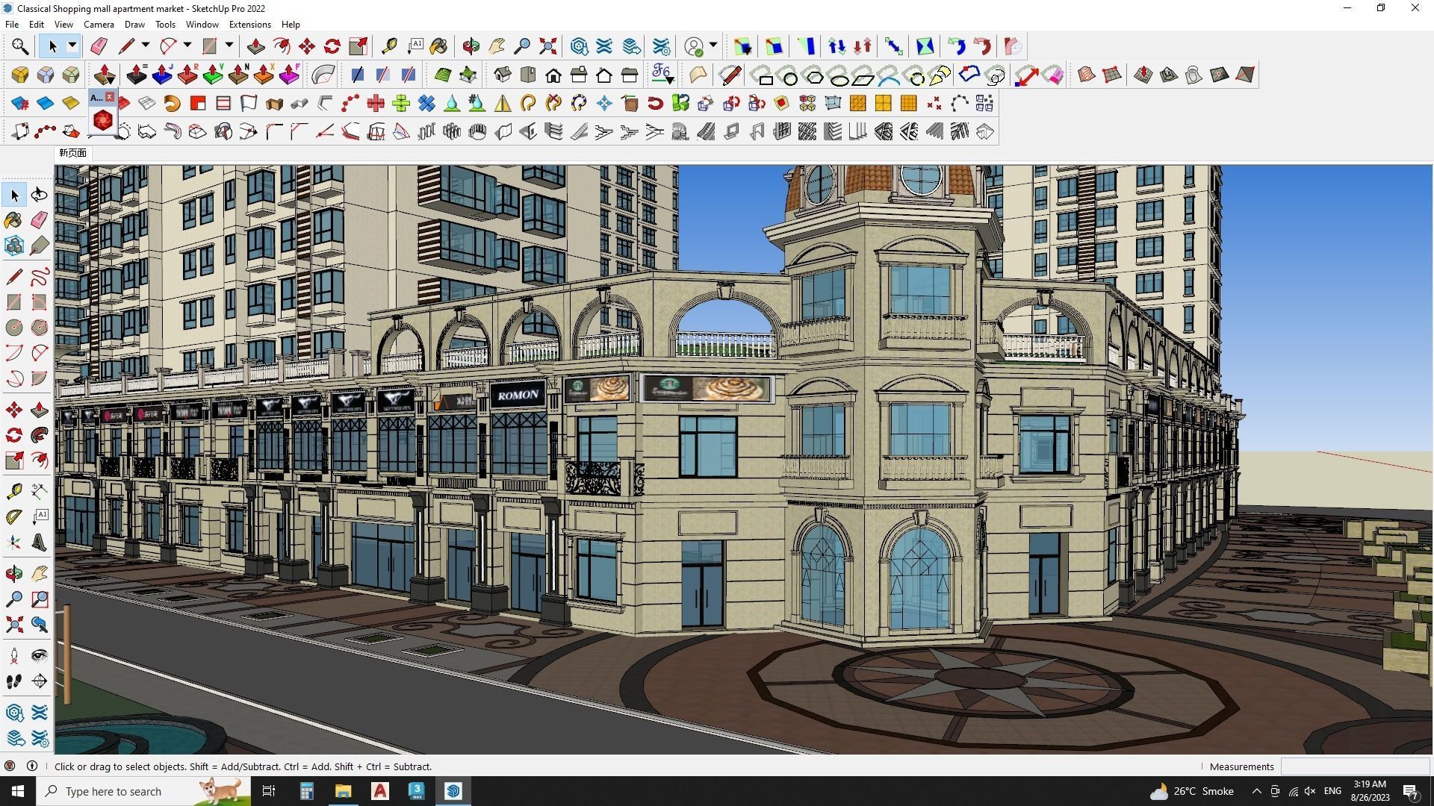The image size is (1434, 806).
Task: Expand the Line tool dropdown arrow
Action: [146, 46]
